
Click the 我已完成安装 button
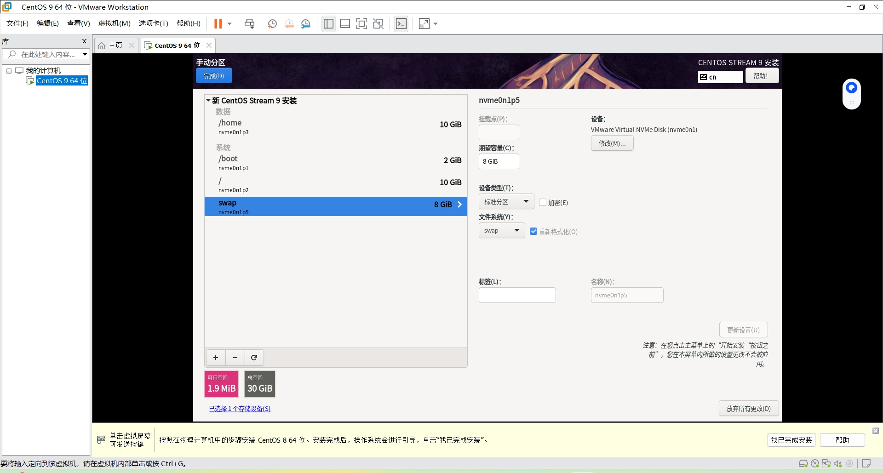click(x=791, y=440)
